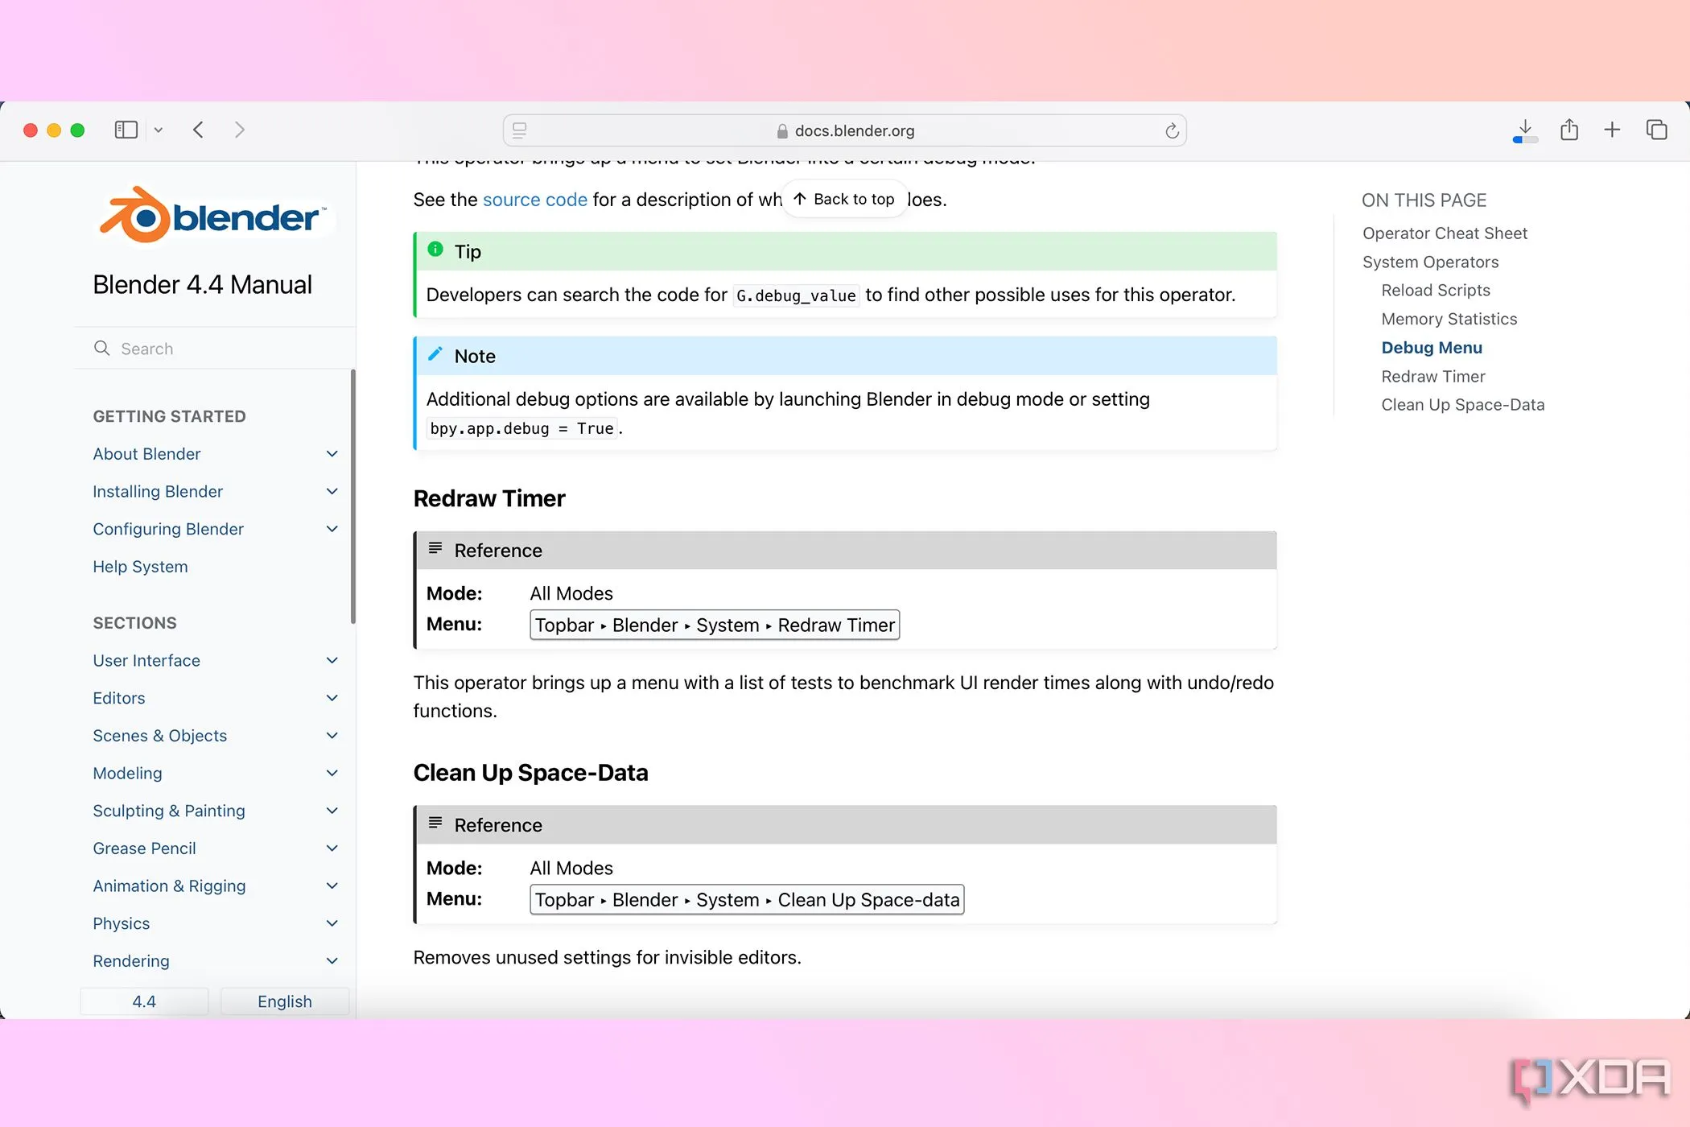This screenshot has width=1690, height=1127.
Task: Click the Share icon in toolbar
Action: pos(1569,130)
